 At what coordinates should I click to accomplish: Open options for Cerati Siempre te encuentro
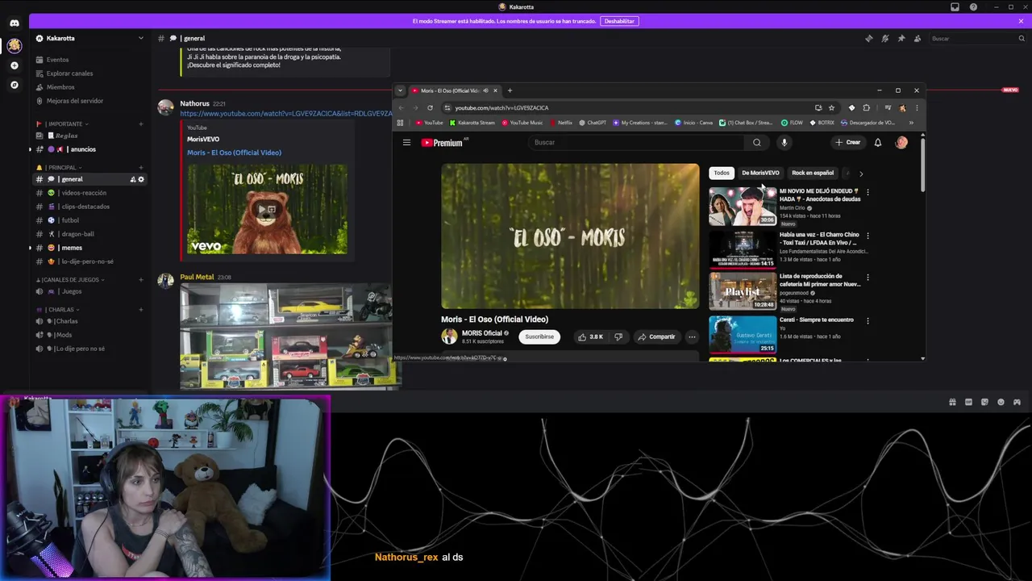868,320
